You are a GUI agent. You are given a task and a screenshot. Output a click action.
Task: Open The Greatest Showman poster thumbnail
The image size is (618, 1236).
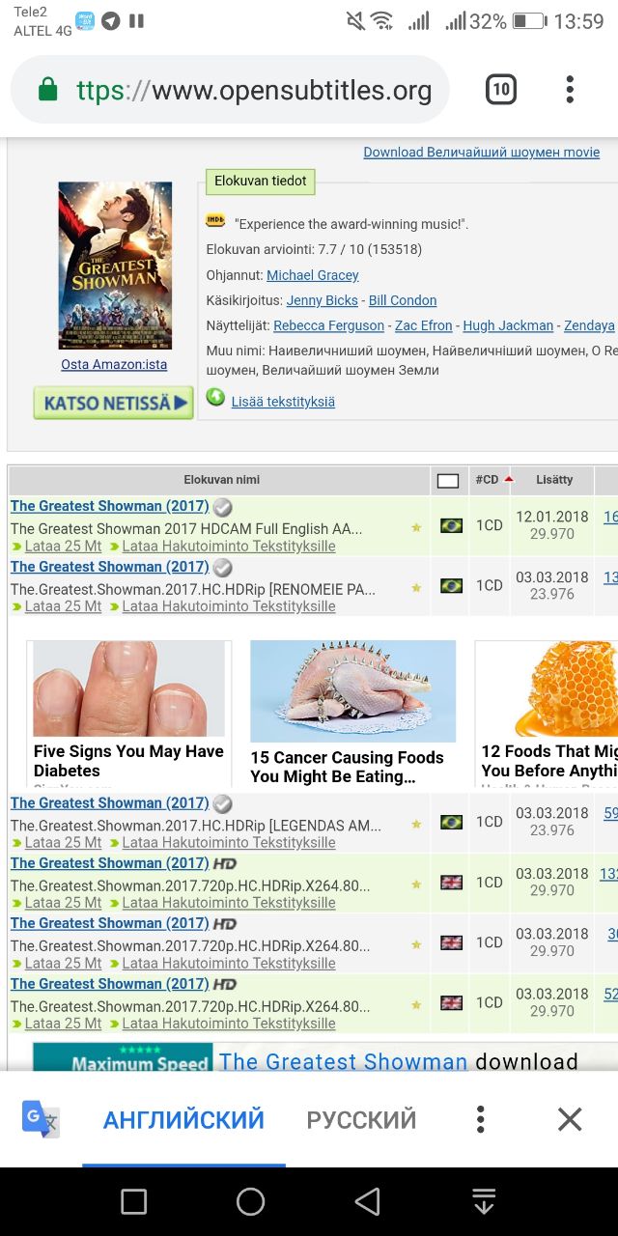[x=115, y=266]
